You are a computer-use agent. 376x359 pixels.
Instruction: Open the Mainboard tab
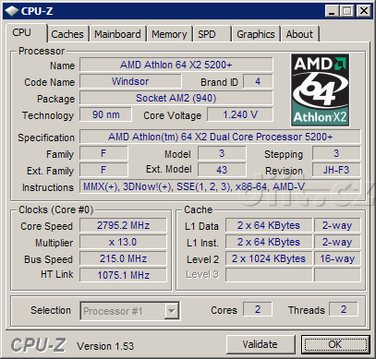coord(117,34)
